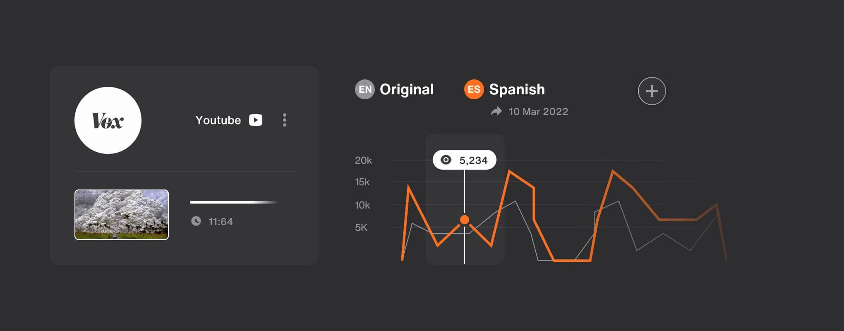844x331 pixels.
Task: Click the plus button to add language
Action: [652, 91]
